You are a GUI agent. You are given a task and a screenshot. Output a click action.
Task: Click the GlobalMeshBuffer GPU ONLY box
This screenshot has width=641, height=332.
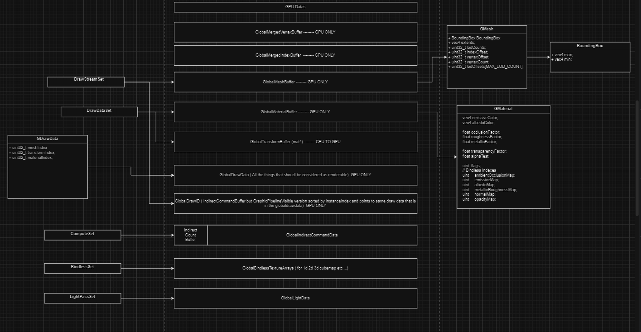295,82
